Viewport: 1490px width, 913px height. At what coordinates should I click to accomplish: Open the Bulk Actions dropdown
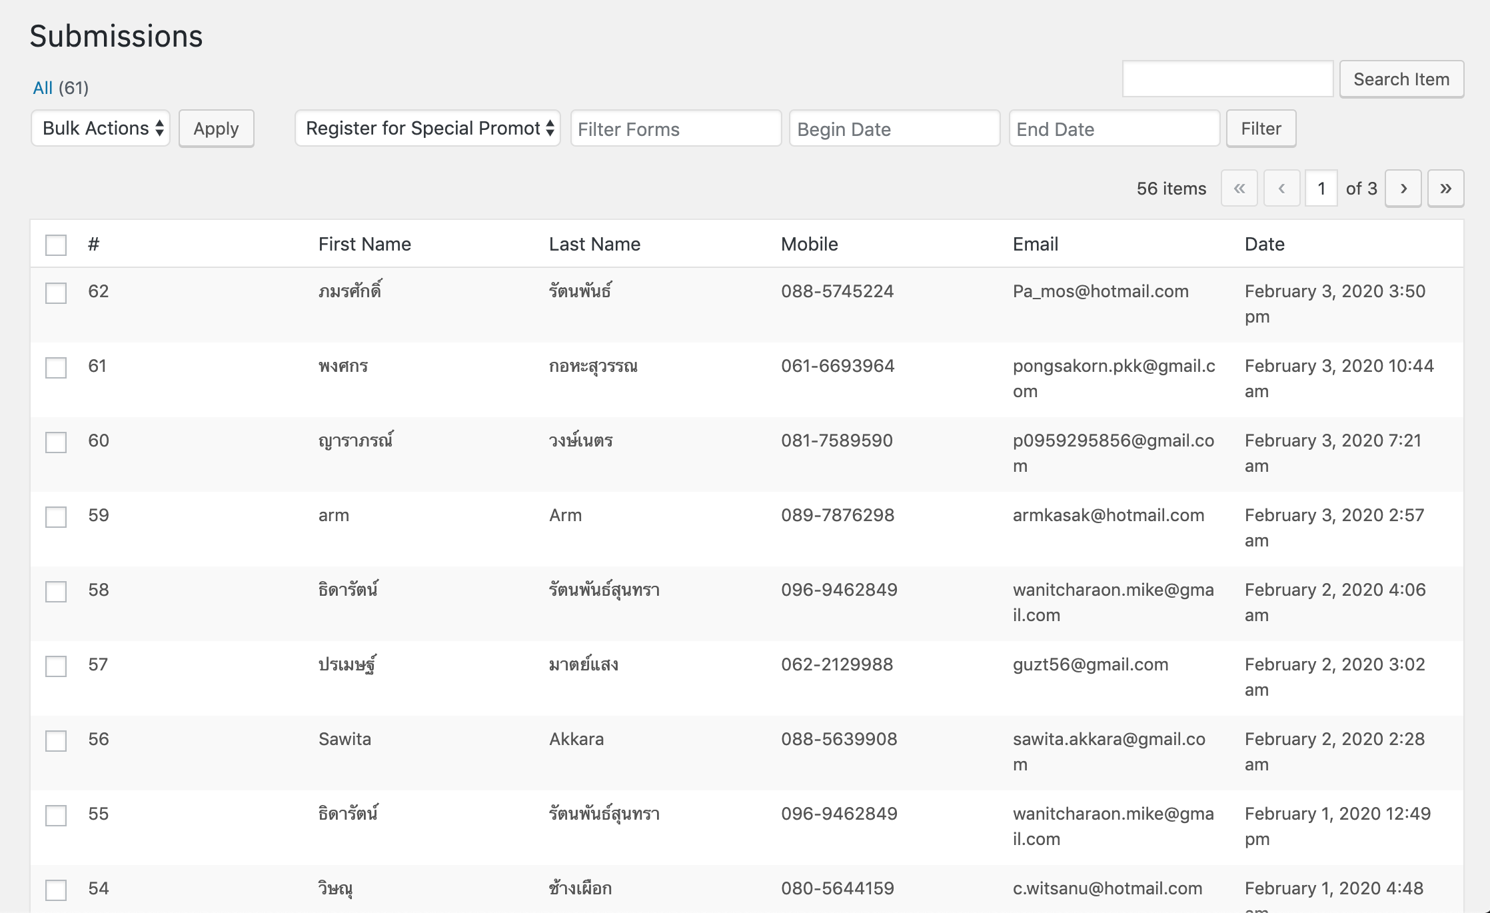click(101, 128)
